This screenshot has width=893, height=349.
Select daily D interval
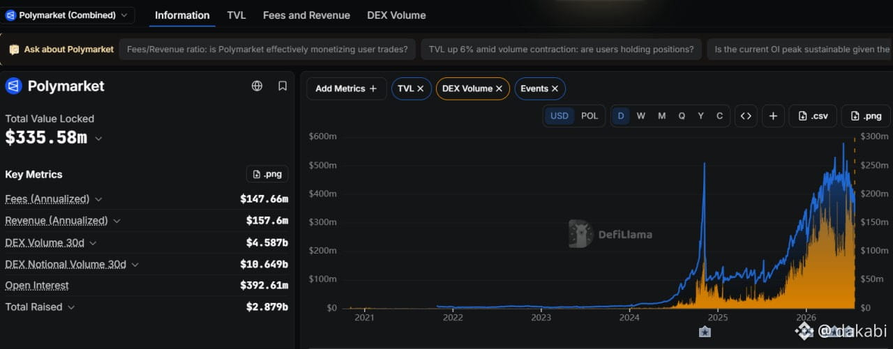620,116
